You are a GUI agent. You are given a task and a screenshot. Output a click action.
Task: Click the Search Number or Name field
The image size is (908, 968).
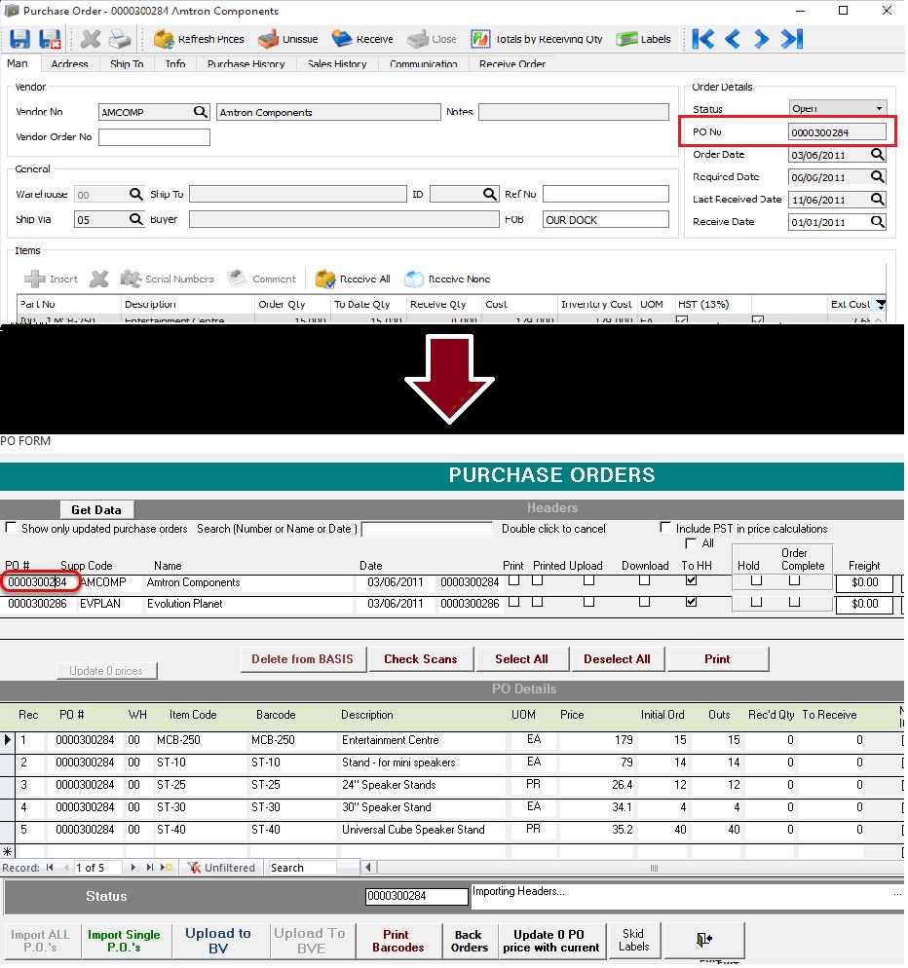[x=426, y=529]
